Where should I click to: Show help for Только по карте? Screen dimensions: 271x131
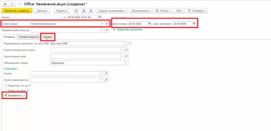point(27,90)
